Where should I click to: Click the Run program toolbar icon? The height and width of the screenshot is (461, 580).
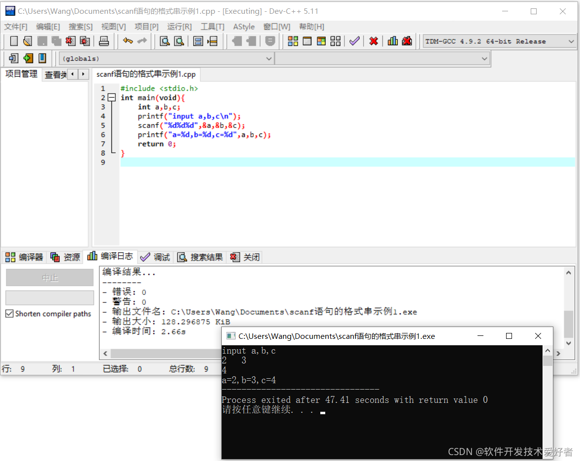[x=307, y=41]
